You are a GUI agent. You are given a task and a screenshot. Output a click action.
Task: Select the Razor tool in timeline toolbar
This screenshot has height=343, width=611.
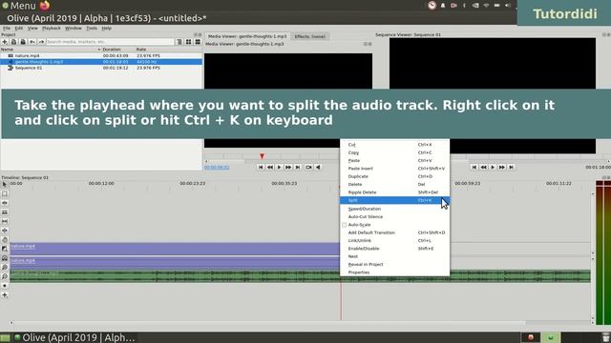click(x=5, y=212)
